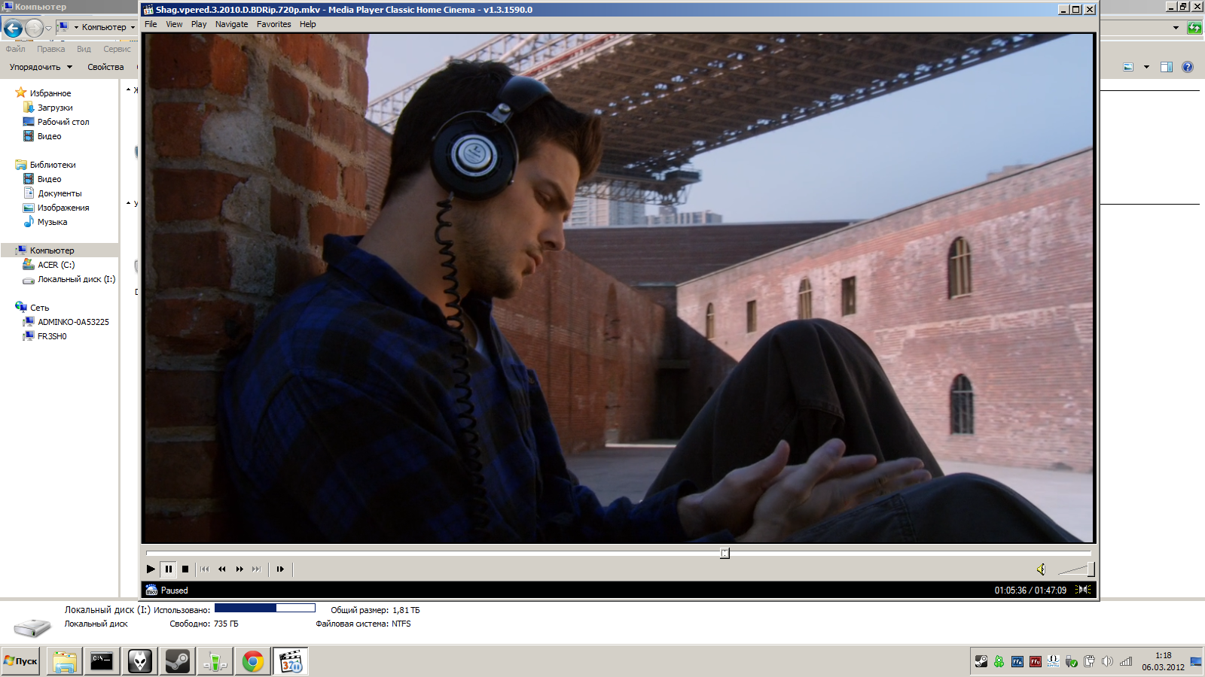Click the Pause button in Media Player Classic
Screen dimensions: 1205x677
[x=169, y=569]
